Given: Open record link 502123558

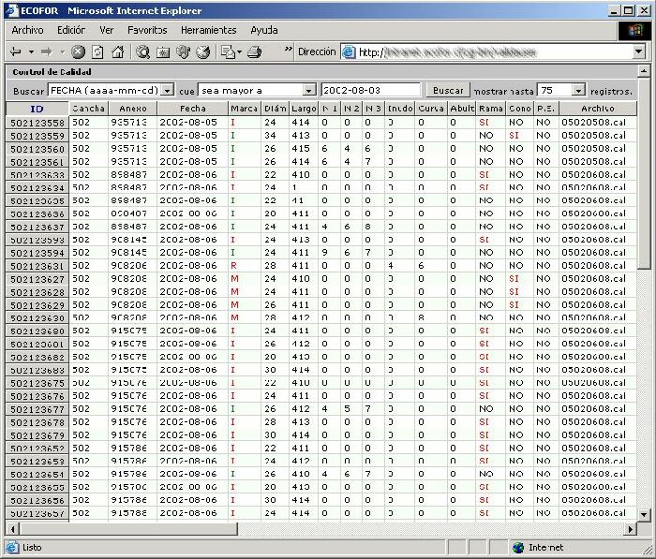Looking at the screenshot, I should click(x=37, y=123).
